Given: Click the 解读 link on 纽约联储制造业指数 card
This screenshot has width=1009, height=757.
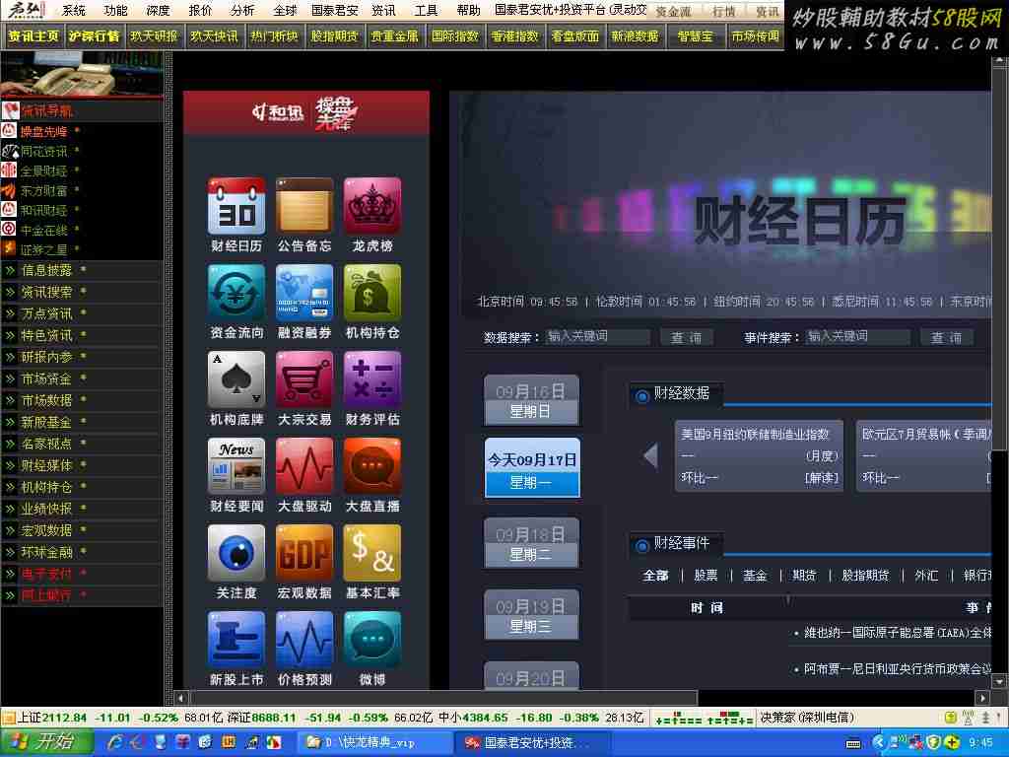Looking at the screenshot, I should point(822,478).
